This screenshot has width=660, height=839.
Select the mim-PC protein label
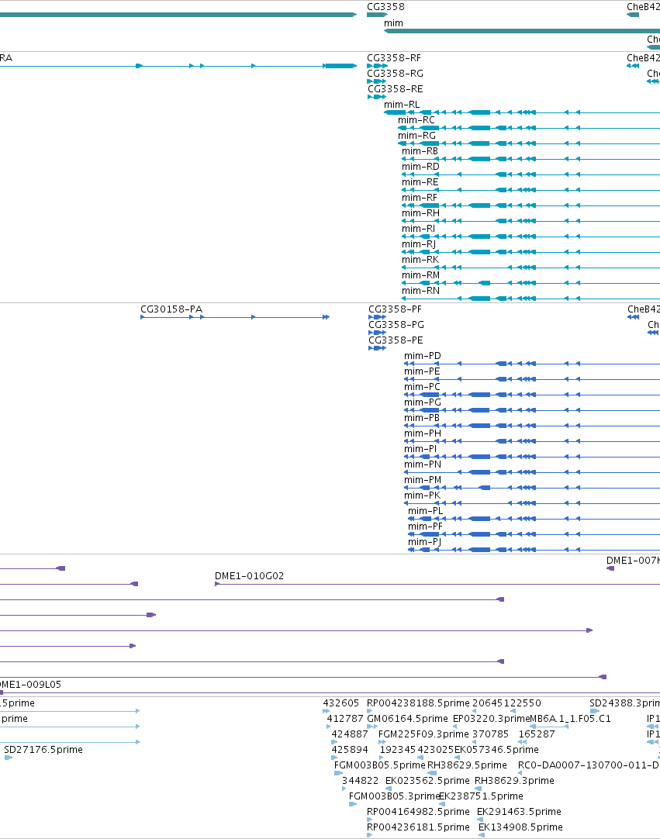423,387
